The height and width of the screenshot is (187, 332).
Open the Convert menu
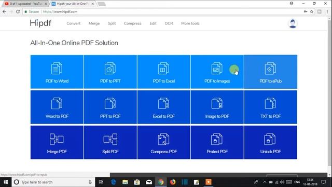point(74,23)
